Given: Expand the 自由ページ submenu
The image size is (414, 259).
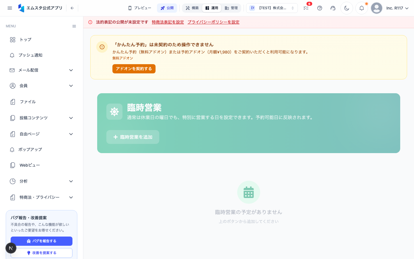Looking at the screenshot, I should [71, 134].
